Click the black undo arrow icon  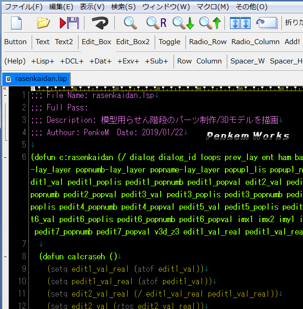coord(100,23)
